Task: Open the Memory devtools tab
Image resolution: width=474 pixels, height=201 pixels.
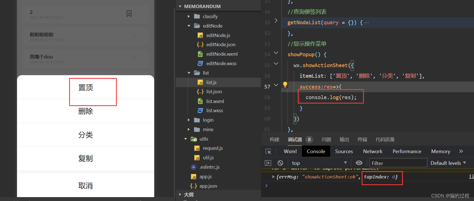Action: [441, 151]
